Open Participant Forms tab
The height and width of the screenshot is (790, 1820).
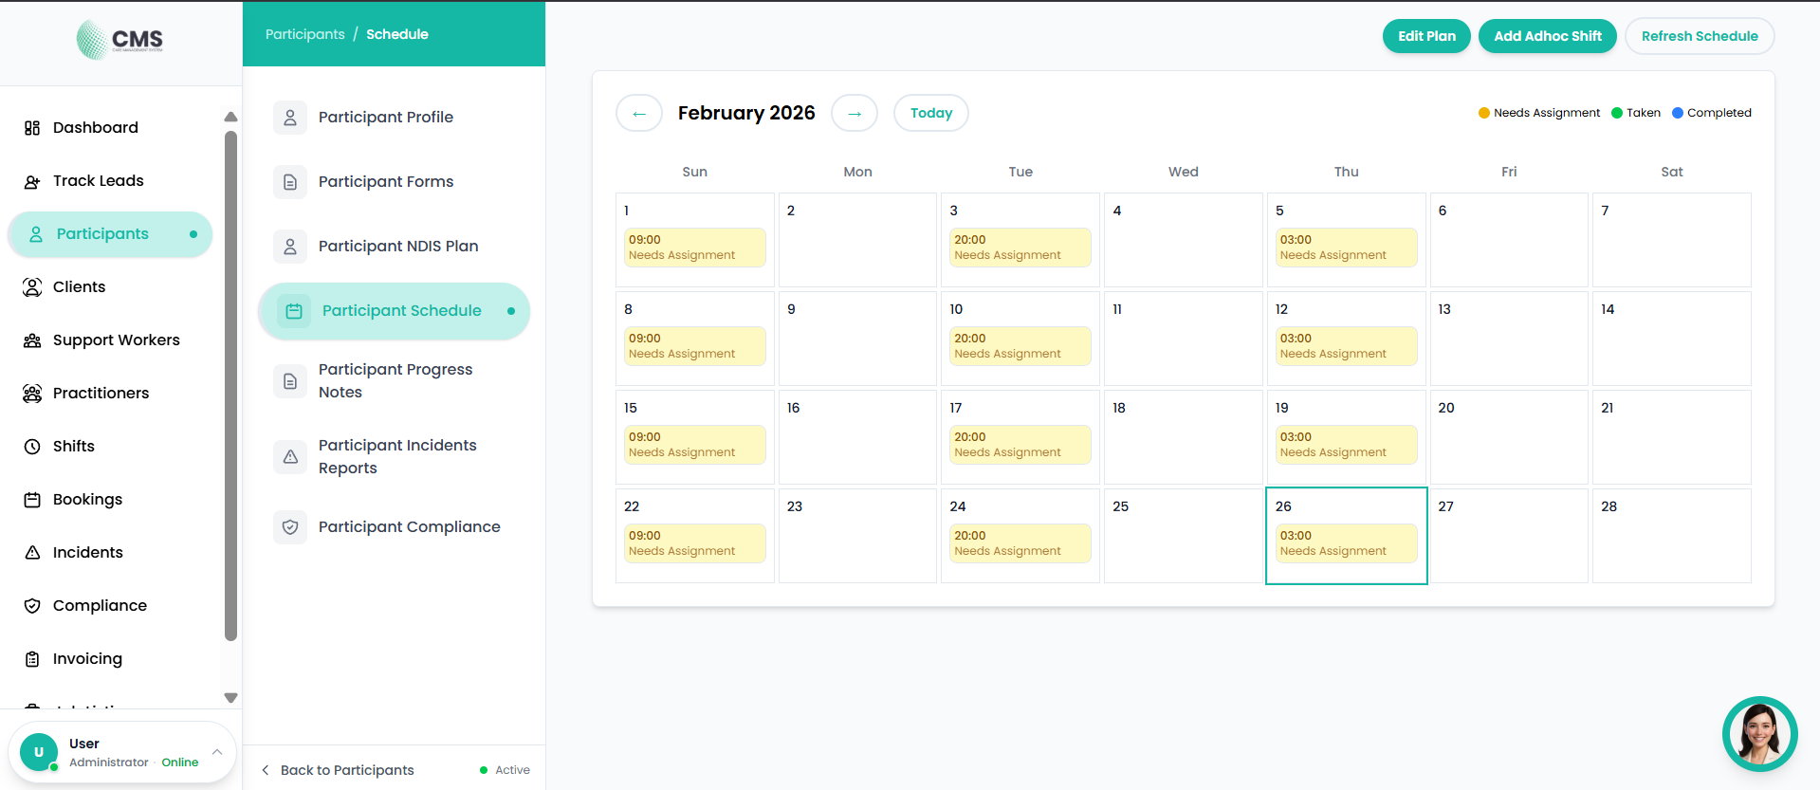(x=394, y=182)
